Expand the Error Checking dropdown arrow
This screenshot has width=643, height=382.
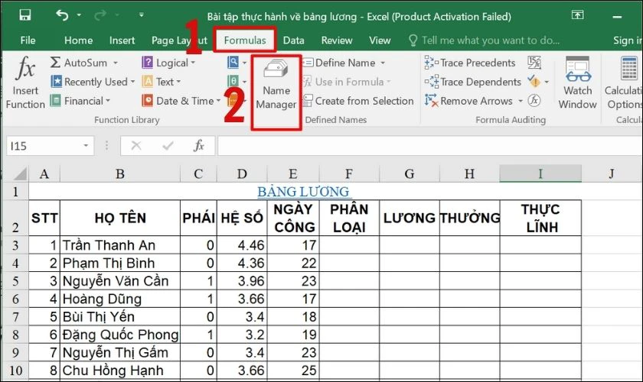coord(547,83)
